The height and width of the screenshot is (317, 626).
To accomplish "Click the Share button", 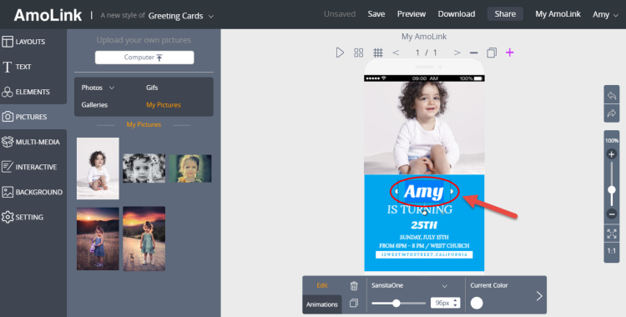I will (505, 14).
